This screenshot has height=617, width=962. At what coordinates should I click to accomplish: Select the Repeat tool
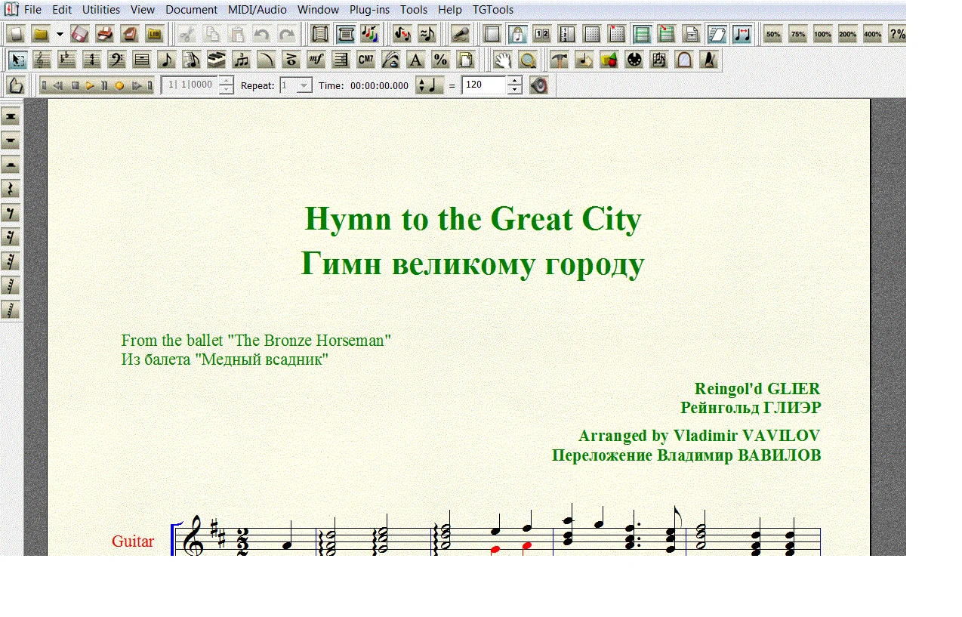pyautogui.click(x=341, y=60)
